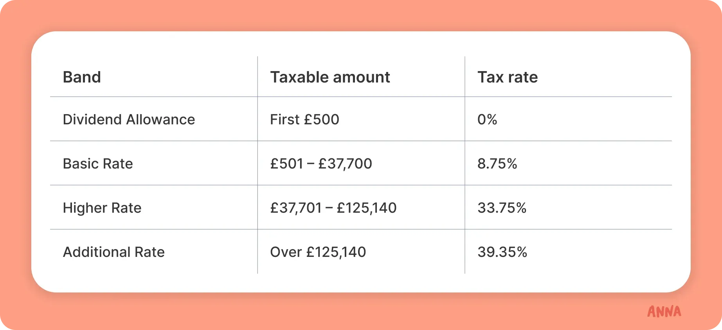Image resolution: width=722 pixels, height=330 pixels.
Task: Click the First £500 cell
Action: [x=304, y=119]
